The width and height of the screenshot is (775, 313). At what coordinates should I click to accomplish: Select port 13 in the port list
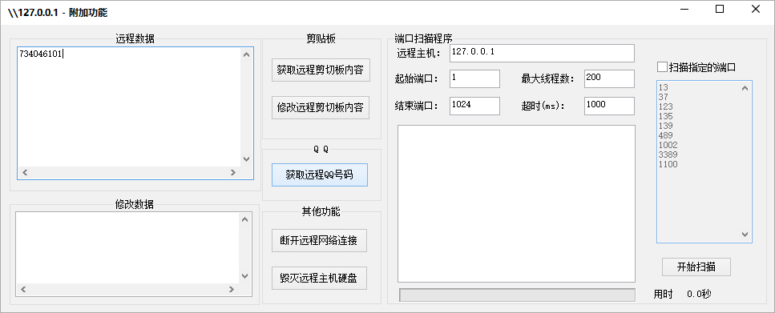[664, 87]
